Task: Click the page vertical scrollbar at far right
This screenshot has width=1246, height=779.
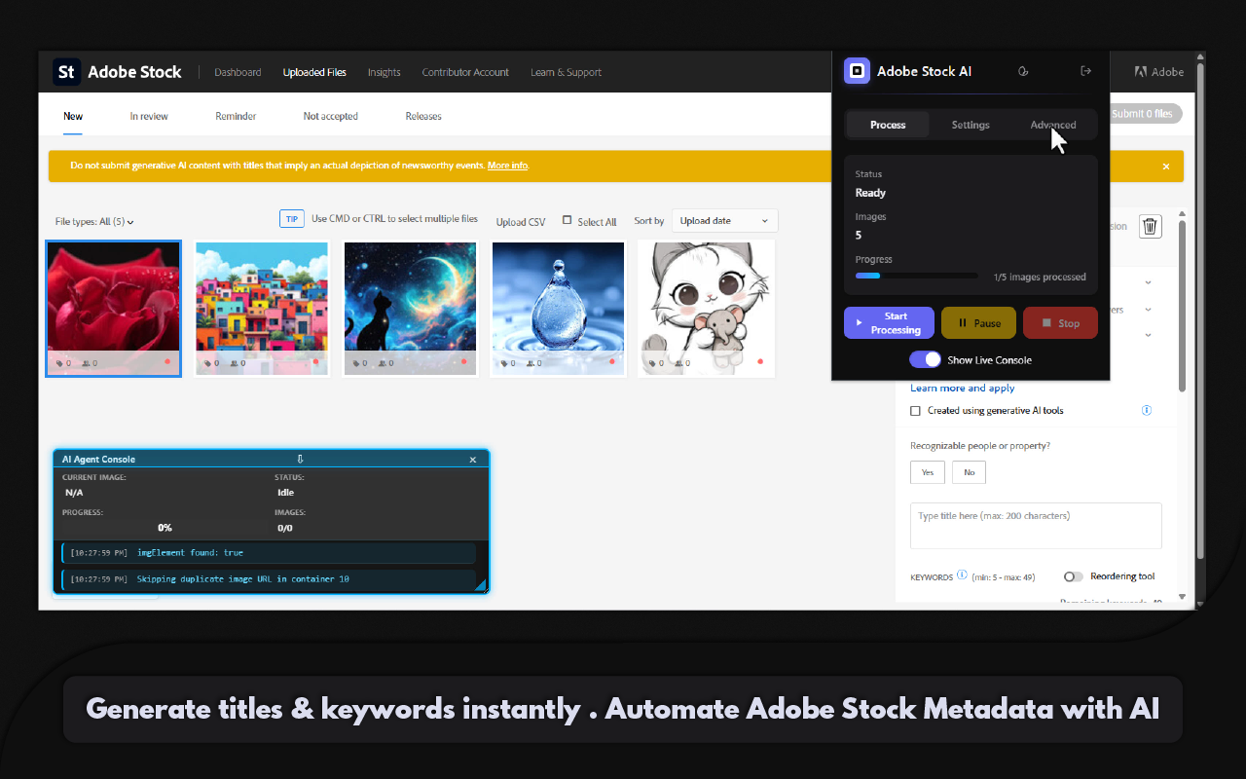Action: (x=1200, y=312)
